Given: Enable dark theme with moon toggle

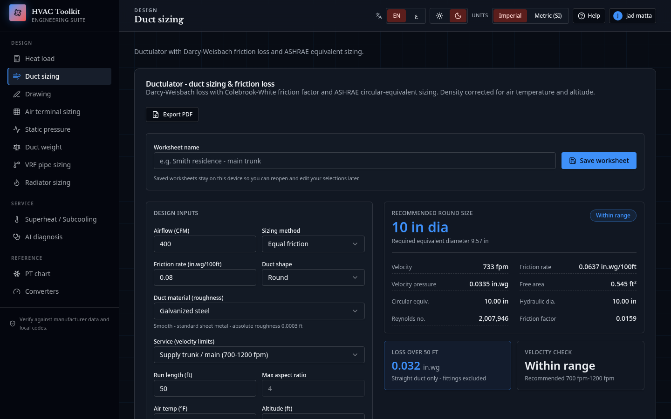Looking at the screenshot, I should point(458,16).
